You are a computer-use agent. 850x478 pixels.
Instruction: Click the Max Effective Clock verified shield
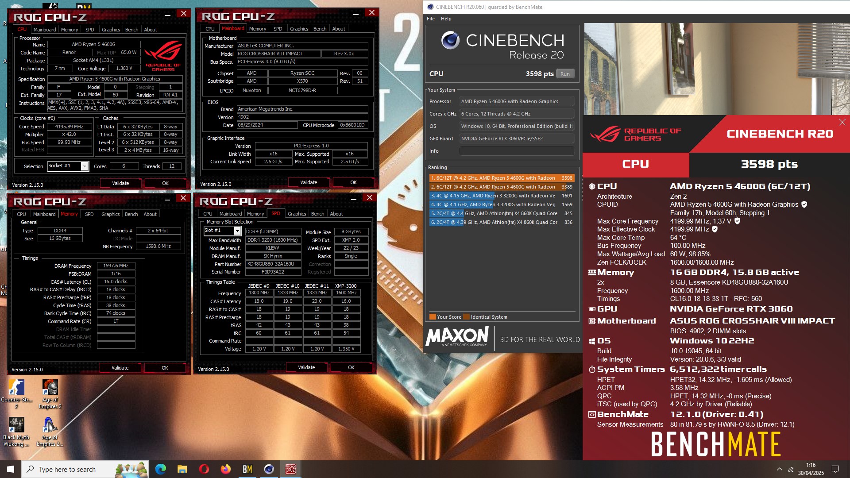pos(715,229)
